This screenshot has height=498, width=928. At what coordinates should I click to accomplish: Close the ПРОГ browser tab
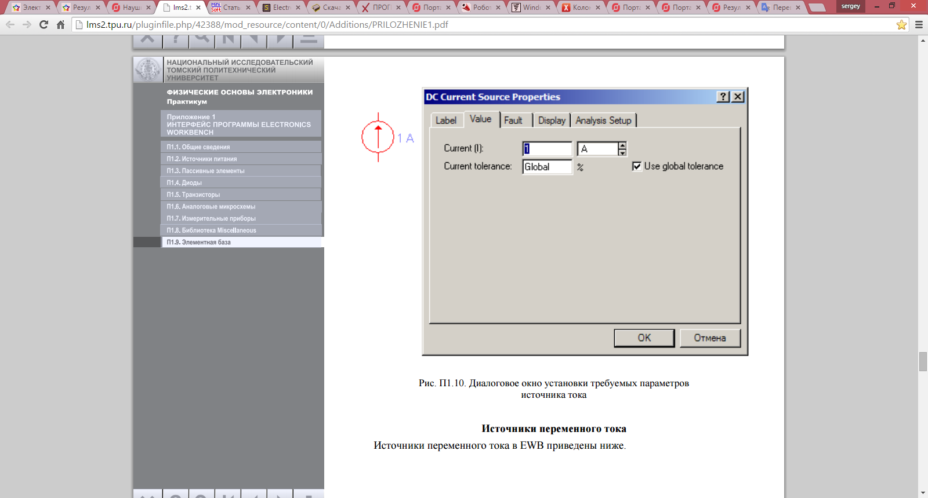click(x=398, y=8)
